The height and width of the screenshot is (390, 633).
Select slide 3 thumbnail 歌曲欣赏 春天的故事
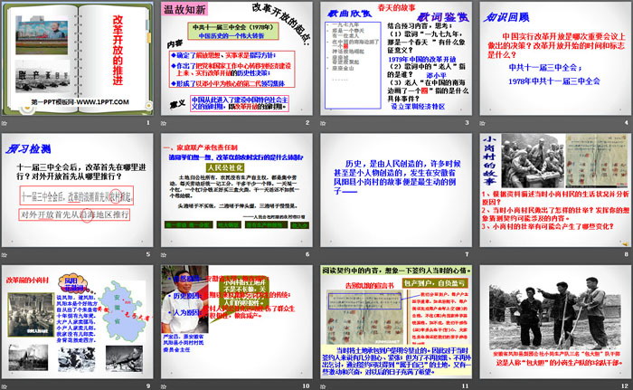pos(396,59)
